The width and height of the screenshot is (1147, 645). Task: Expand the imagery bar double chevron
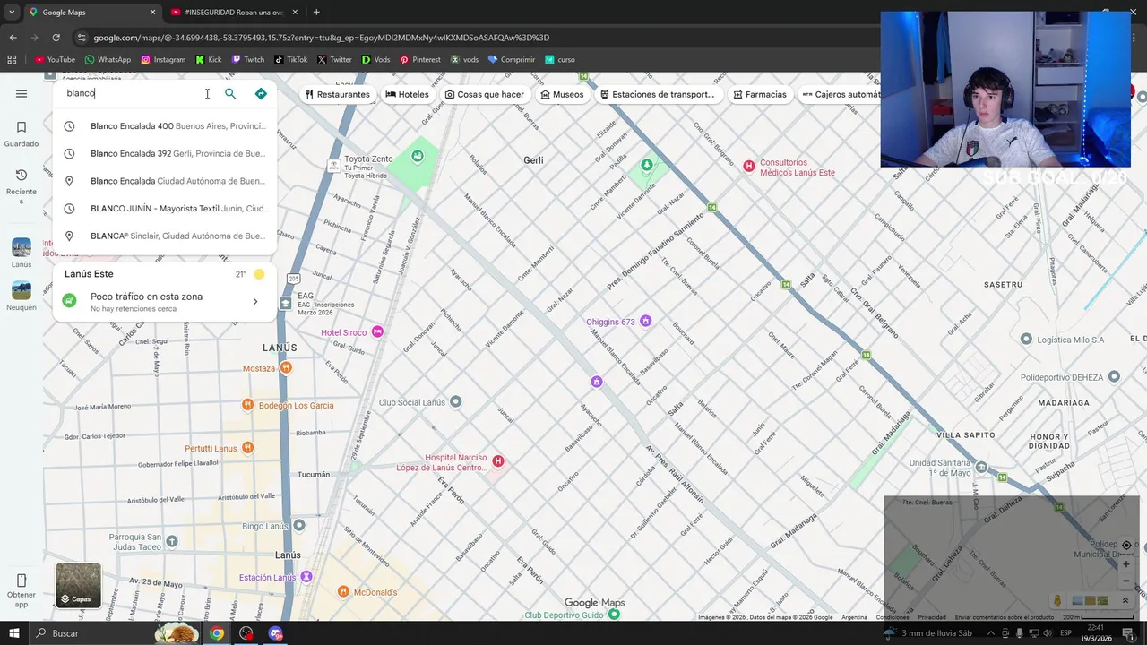point(1125,601)
